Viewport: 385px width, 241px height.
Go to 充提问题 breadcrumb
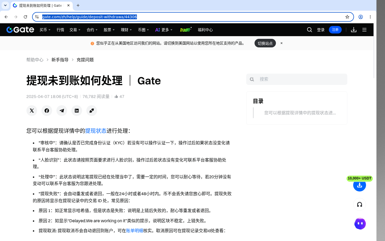(85, 60)
